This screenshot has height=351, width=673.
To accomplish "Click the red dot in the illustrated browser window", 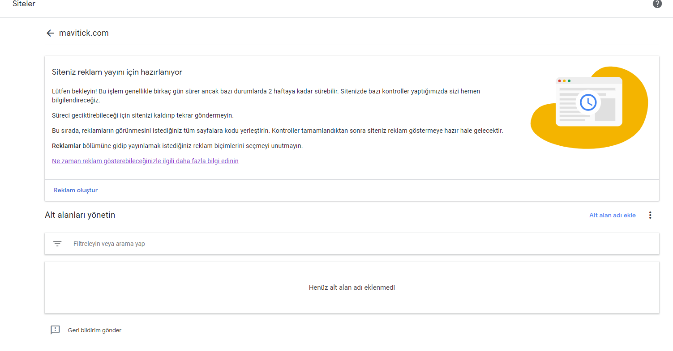I will coord(559,81).
